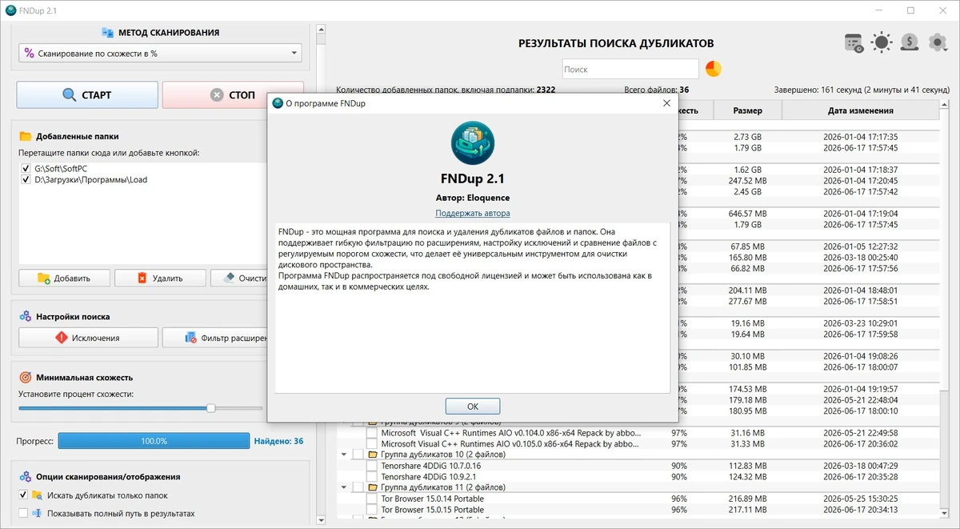Click the dollar coin donate icon
Image resolution: width=960 pixels, height=529 pixels.
(x=910, y=42)
